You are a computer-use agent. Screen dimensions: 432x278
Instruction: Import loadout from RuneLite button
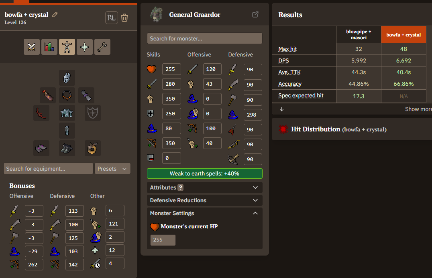112,18
